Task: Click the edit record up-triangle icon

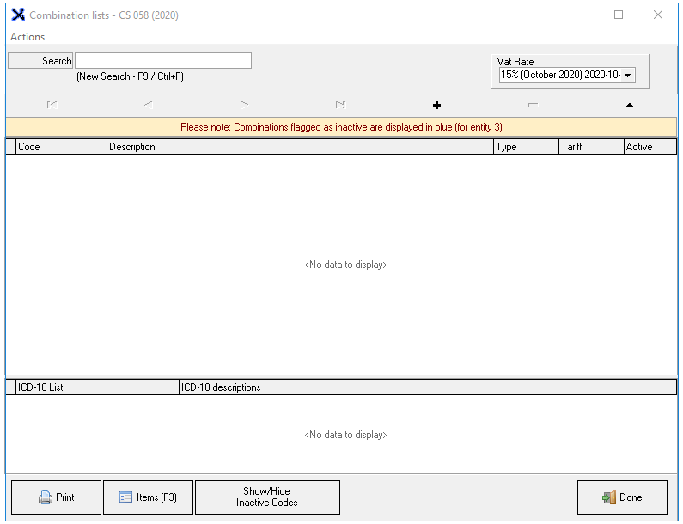Action: tap(630, 105)
